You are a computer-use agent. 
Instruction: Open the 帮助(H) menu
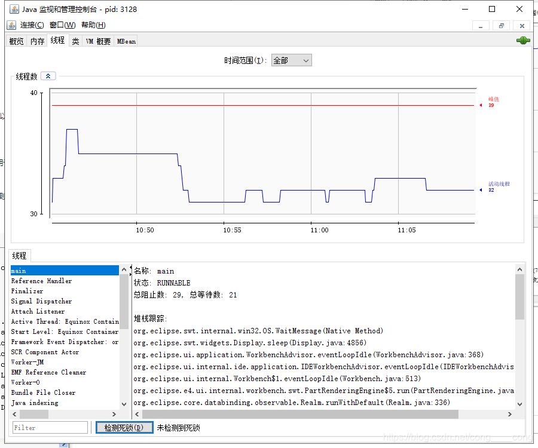pos(92,24)
